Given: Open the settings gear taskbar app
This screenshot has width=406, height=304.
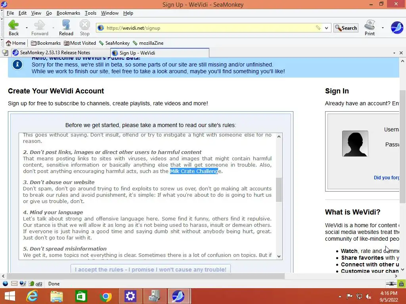Looking at the screenshot, I should coord(130,296).
